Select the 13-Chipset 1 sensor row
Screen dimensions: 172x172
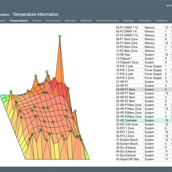tap(124, 58)
